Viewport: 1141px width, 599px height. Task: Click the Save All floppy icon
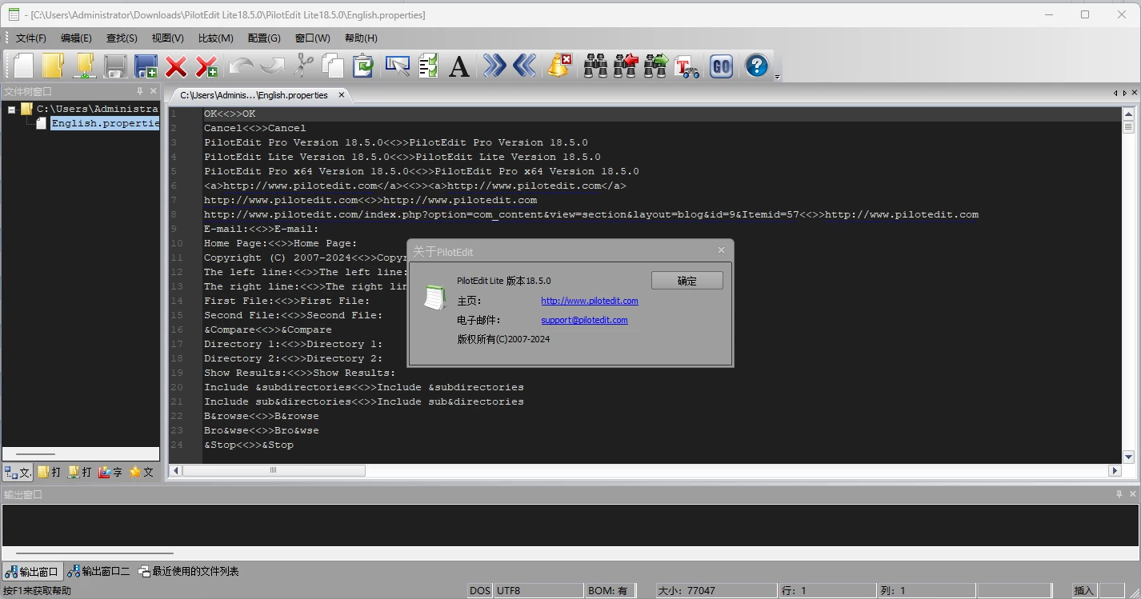[146, 66]
